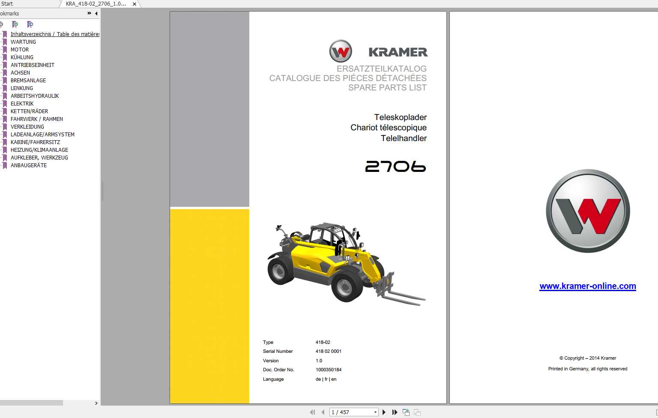Viewport: 658px width, 418px height.
Task: Go to the KABINE/FAHRERSITZ bookmark
Action: (x=35, y=142)
